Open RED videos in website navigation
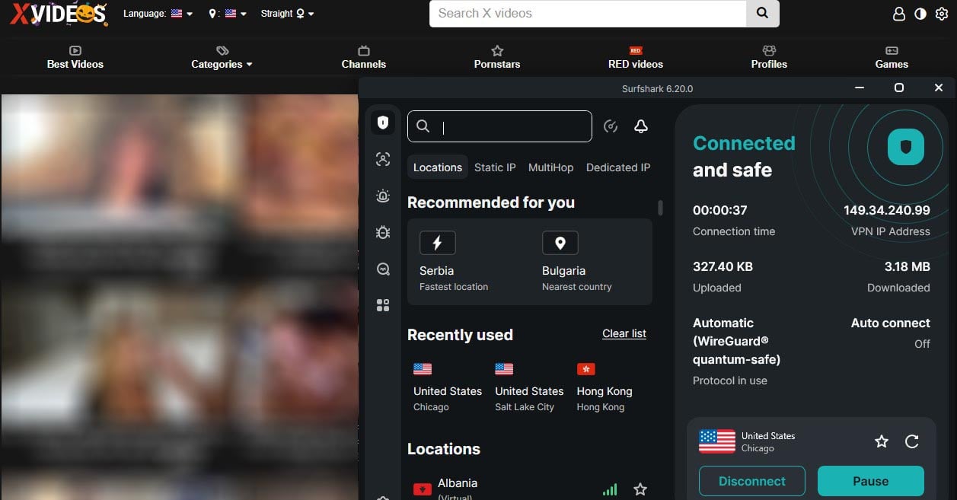 tap(636, 58)
